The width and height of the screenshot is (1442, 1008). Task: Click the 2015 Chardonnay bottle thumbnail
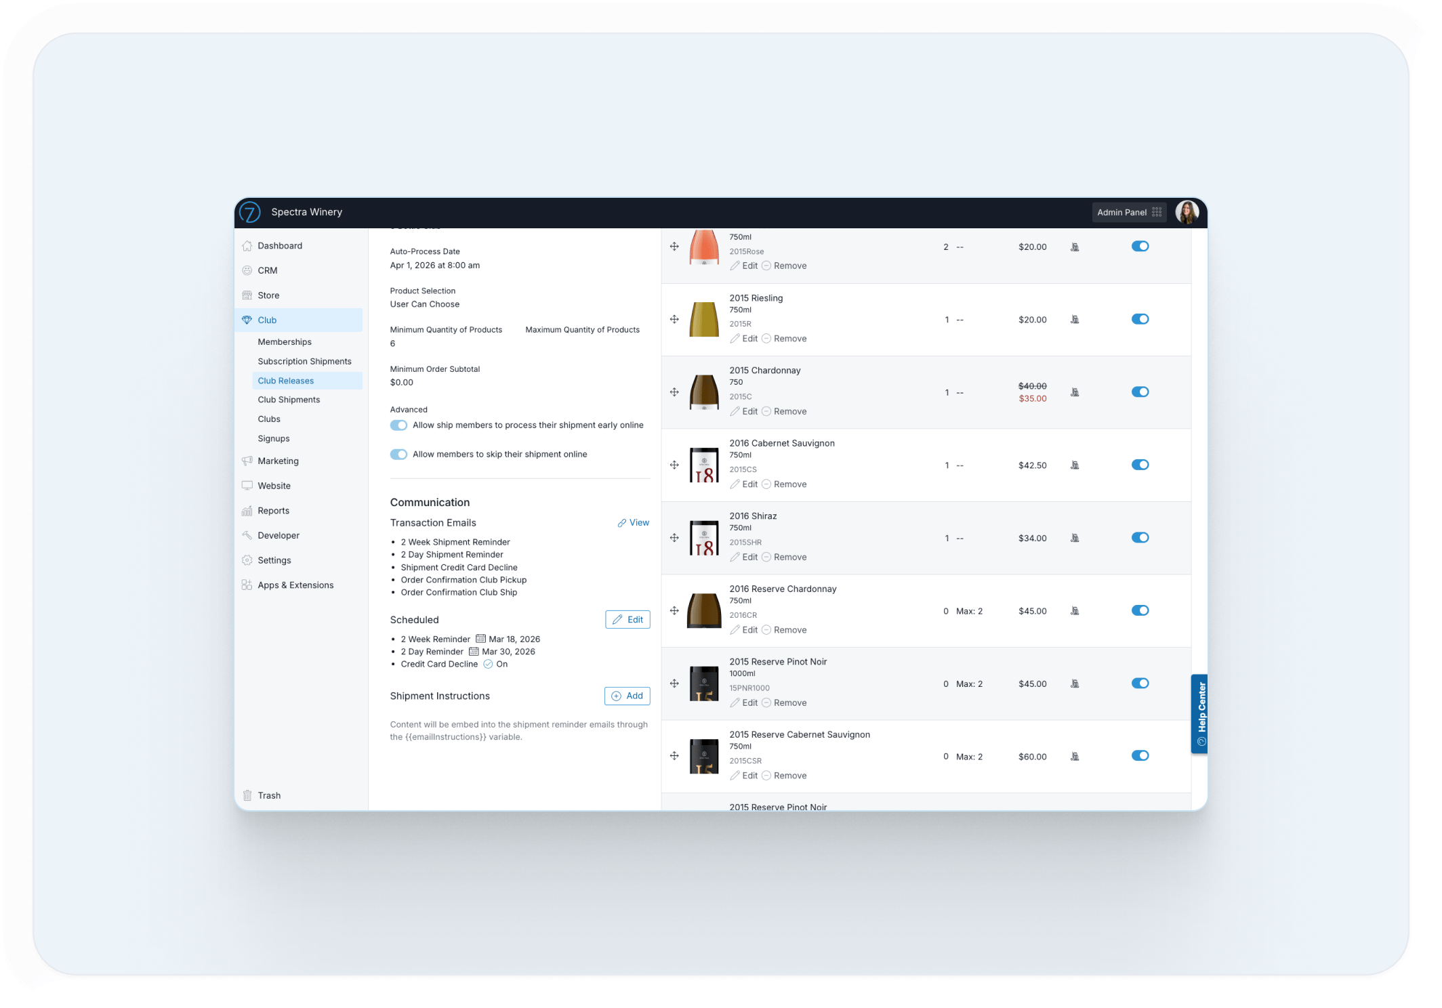(704, 392)
